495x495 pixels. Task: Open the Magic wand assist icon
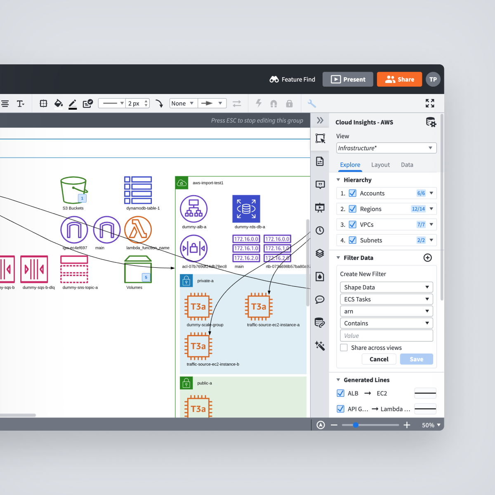[320, 346]
